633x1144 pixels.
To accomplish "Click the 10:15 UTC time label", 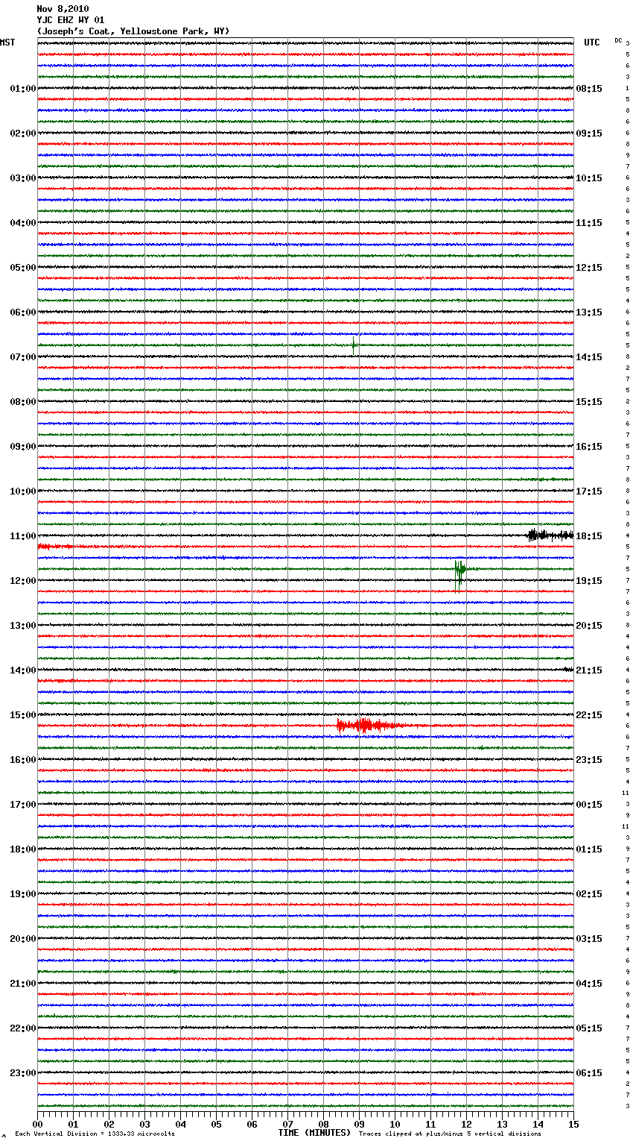I will [x=589, y=178].
